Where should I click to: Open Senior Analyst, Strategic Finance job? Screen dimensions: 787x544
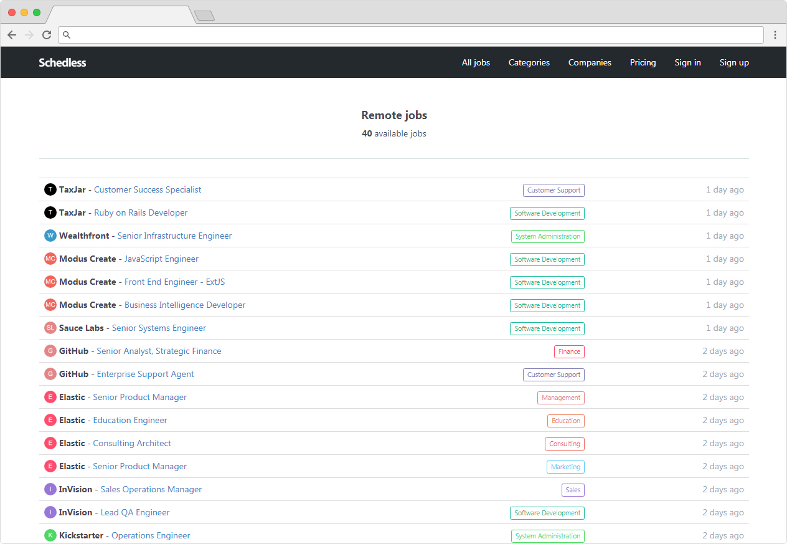(159, 351)
